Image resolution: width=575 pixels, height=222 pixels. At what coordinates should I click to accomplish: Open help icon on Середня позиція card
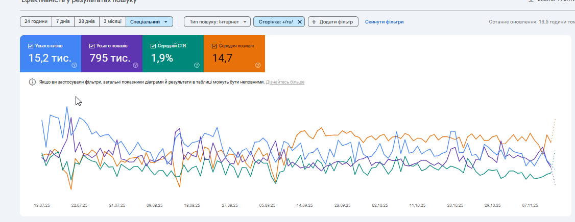pos(258,65)
